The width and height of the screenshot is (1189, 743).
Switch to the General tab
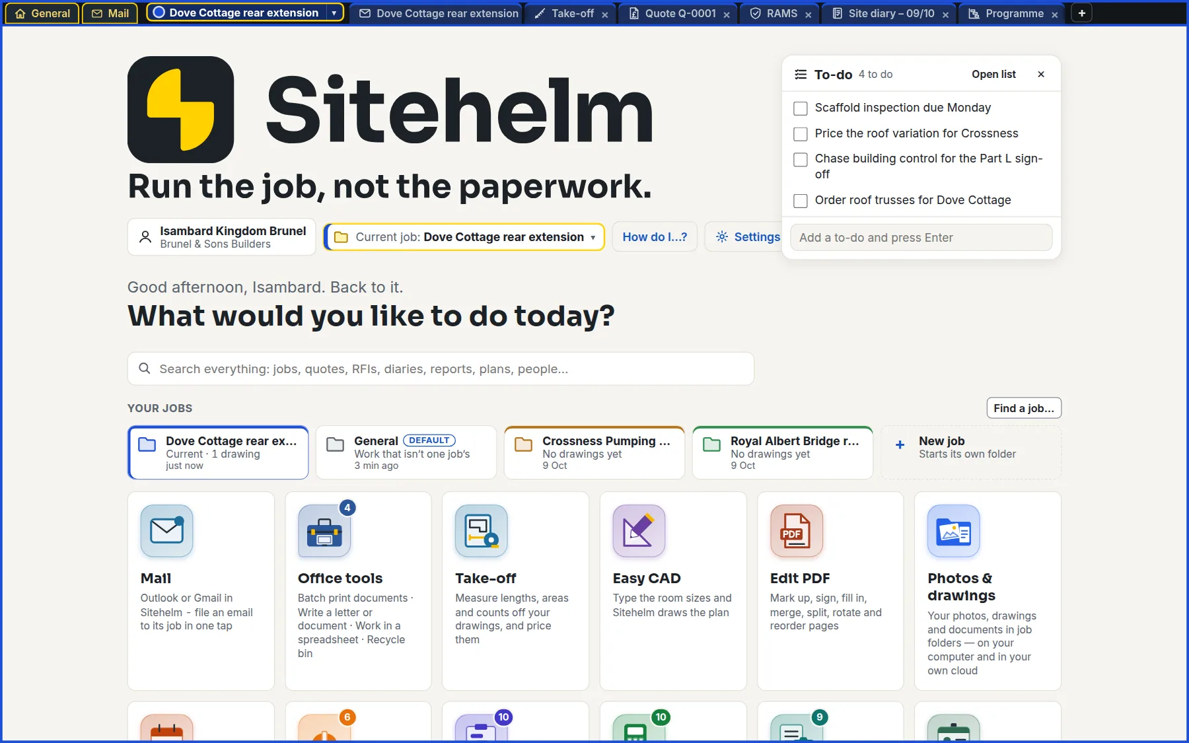coord(42,13)
